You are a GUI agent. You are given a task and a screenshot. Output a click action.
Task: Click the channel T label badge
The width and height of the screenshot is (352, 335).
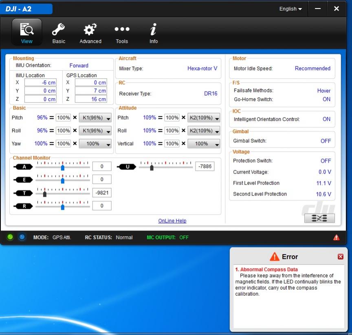tap(23, 193)
